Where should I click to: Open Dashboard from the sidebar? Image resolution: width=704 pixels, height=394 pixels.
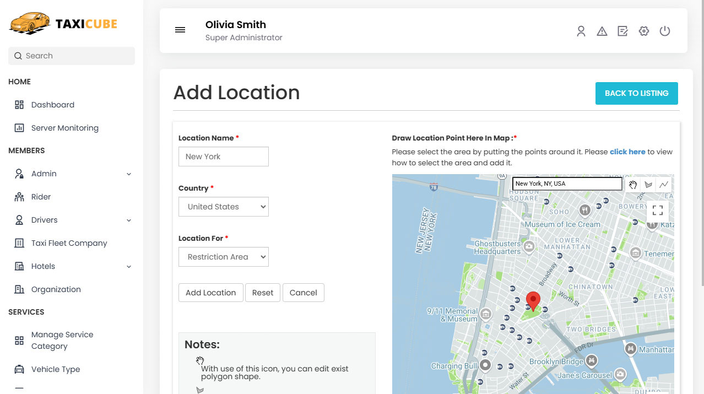click(52, 105)
